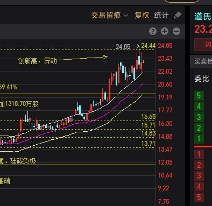Click the red 闪 button

[203, 45]
